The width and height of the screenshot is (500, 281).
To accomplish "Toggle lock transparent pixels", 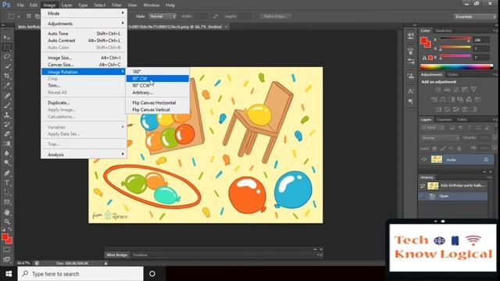I will (x=434, y=148).
